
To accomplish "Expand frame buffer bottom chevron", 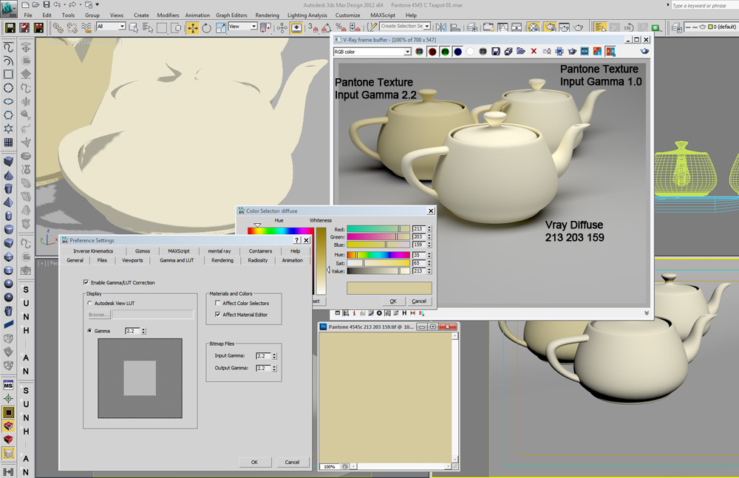I will point(647,313).
